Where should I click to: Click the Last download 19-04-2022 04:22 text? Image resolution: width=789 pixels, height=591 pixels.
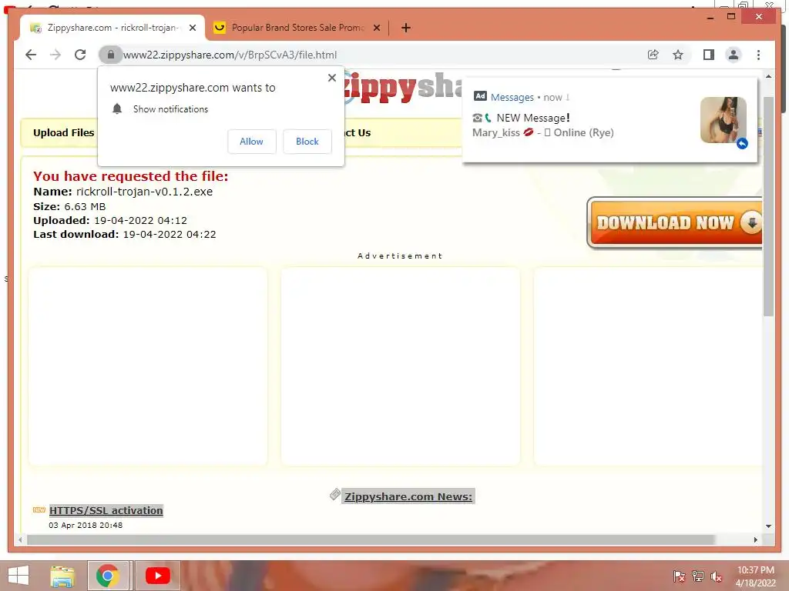pos(125,235)
